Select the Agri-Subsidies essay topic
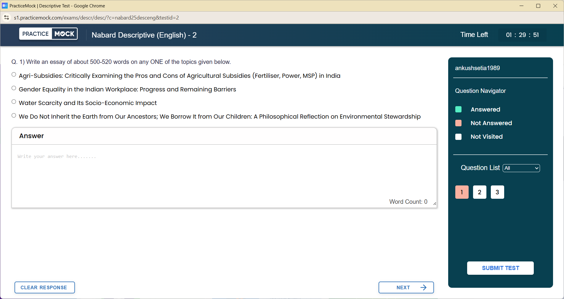 pos(14,74)
